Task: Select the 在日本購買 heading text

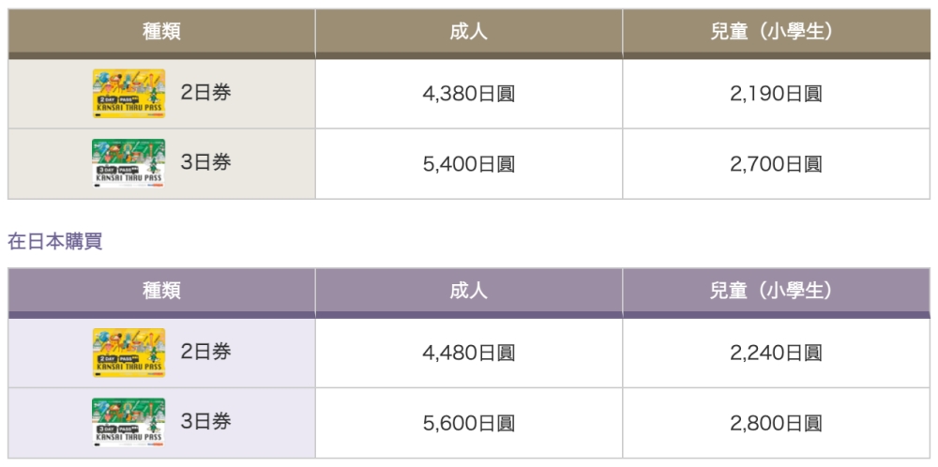Action: [x=55, y=241]
